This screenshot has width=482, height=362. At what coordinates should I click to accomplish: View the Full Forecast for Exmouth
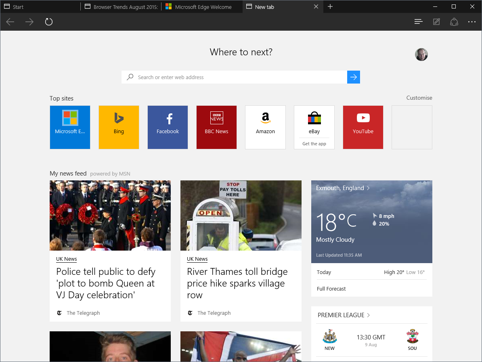[331, 288]
